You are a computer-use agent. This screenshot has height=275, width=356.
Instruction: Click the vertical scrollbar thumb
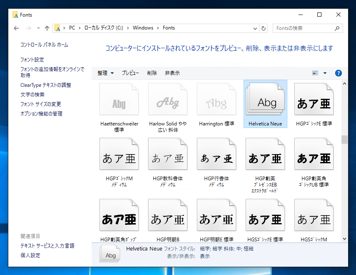point(344,139)
